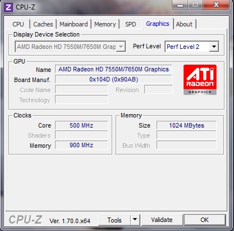Switch to the Caches tab
This screenshot has height=231, width=234.
43,24
